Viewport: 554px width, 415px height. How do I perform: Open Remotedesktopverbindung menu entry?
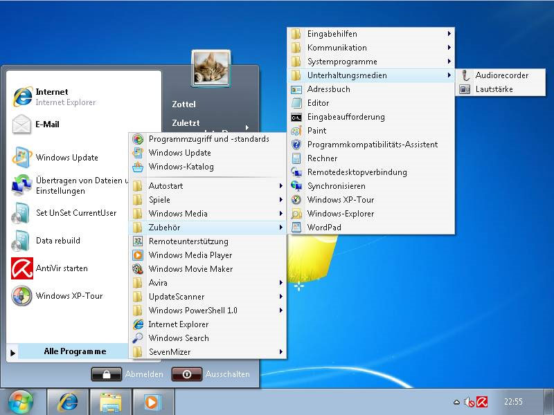(x=357, y=172)
